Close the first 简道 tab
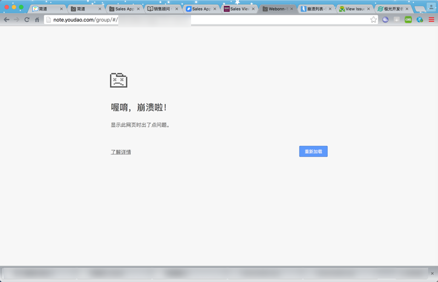 61,9
